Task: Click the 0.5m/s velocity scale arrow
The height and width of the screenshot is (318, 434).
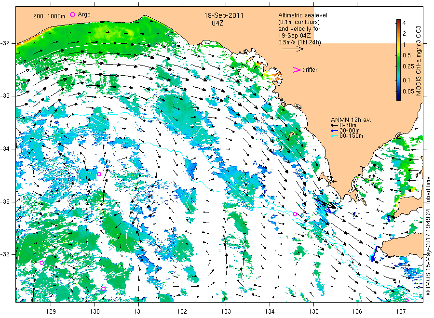Action: pyautogui.click(x=293, y=49)
